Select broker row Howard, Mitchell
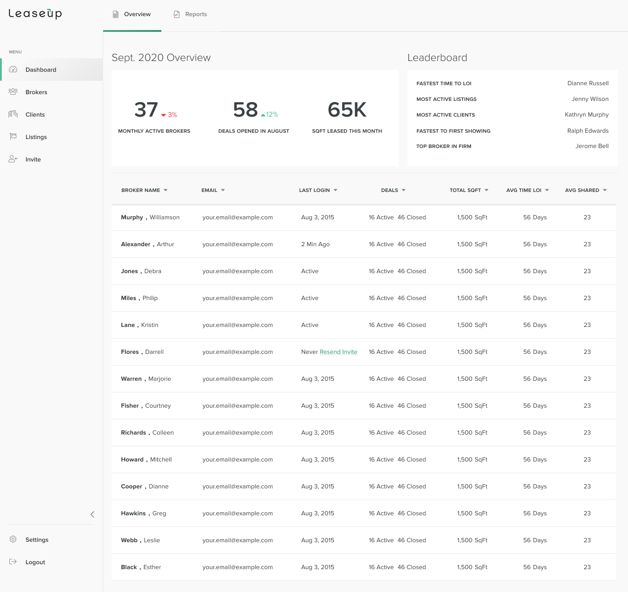The width and height of the screenshot is (628, 592). 364,460
